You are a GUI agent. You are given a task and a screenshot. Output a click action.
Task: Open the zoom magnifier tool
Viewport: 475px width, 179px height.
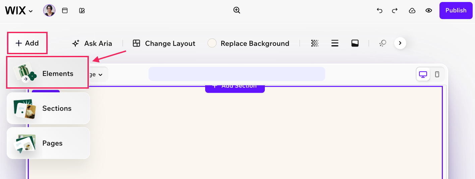point(237,10)
